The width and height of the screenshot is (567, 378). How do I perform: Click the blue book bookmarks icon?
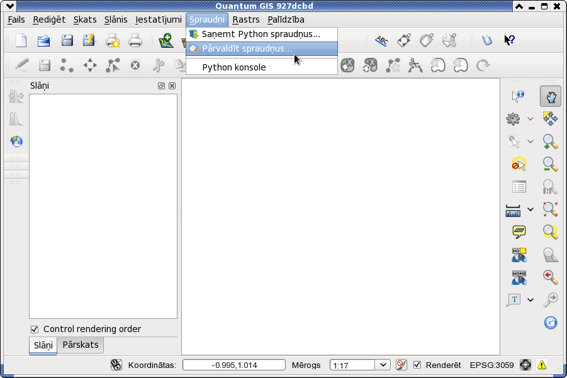(487, 40)
